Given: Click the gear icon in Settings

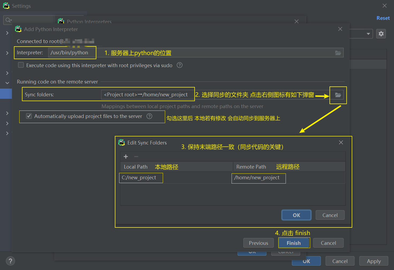Looking at the screenshot, I should pos(381,34).
